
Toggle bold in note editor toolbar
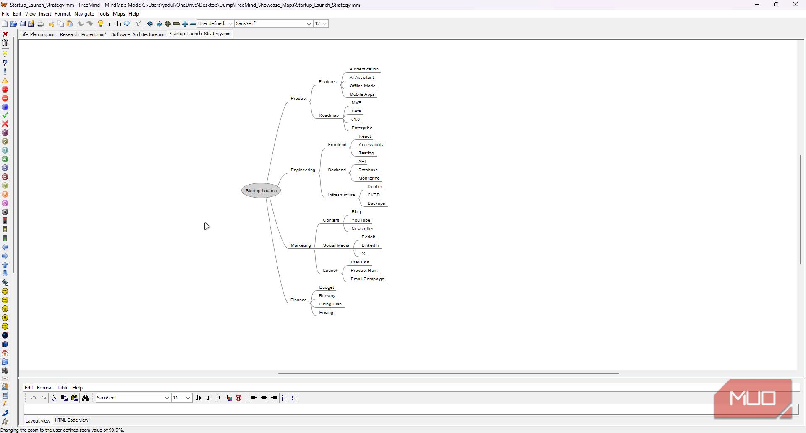[199, 398]
